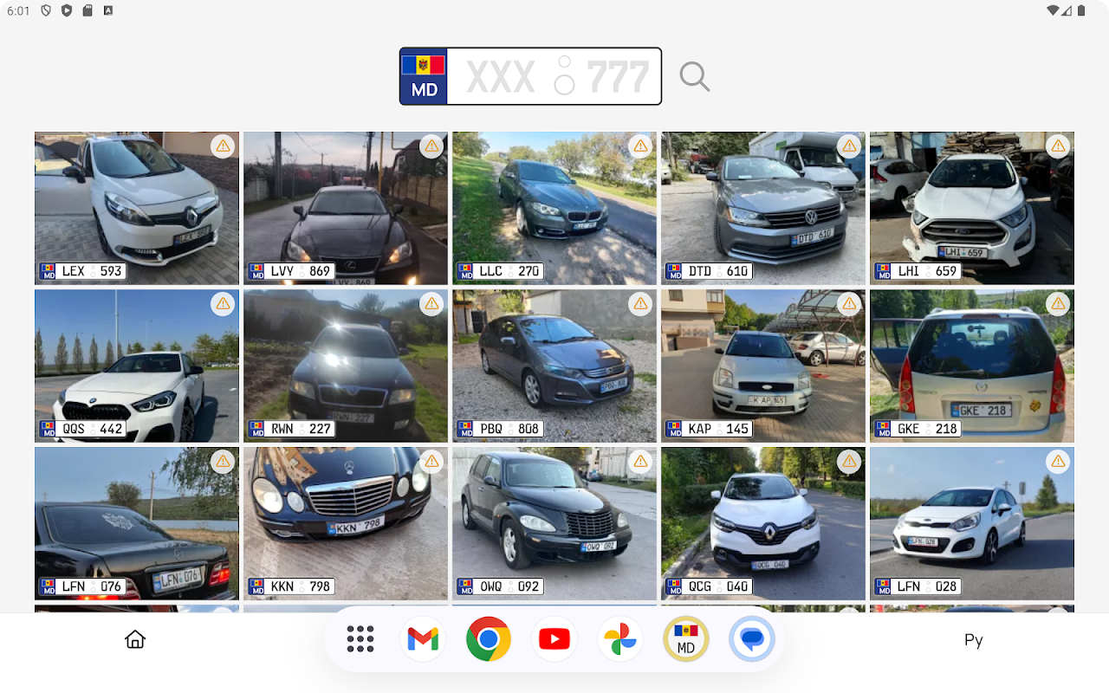This screenshot has height=693, width=1109.
Task: Tap warning icon on DTD 610 photo
Action: pyautogui.click(x=850, y=146)
